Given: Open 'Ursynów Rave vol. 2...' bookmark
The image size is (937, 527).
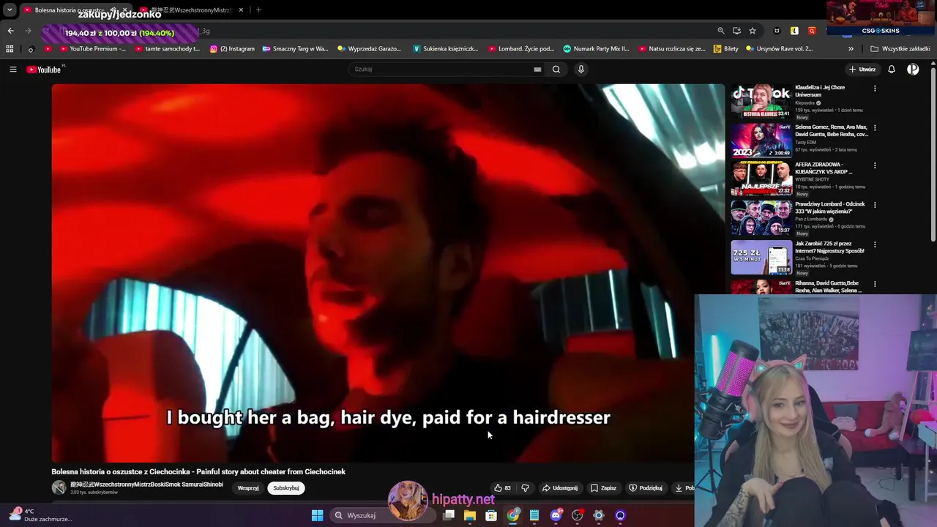Looking at the screenshot, I should tap(780, 49).
